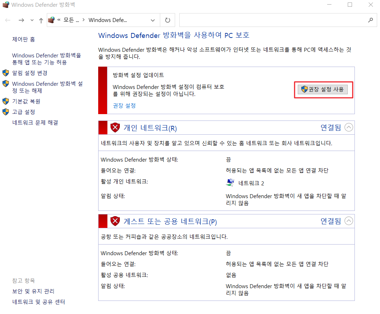Screen dimensions: 380x314
Task: Click the 게스트 또는 공용 네트워크(P) heading
Action: pos(171,222)
